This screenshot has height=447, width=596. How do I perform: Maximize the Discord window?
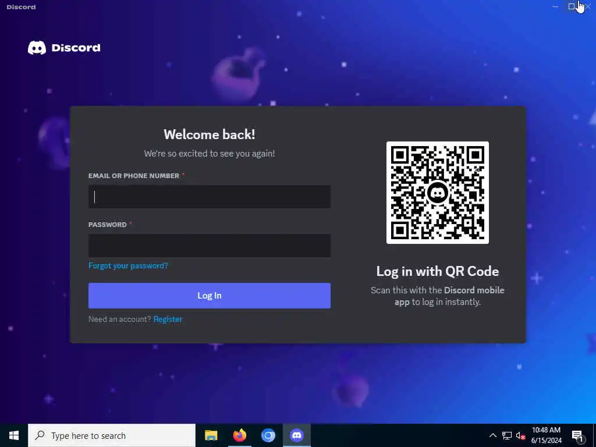[x=572, y=6]
